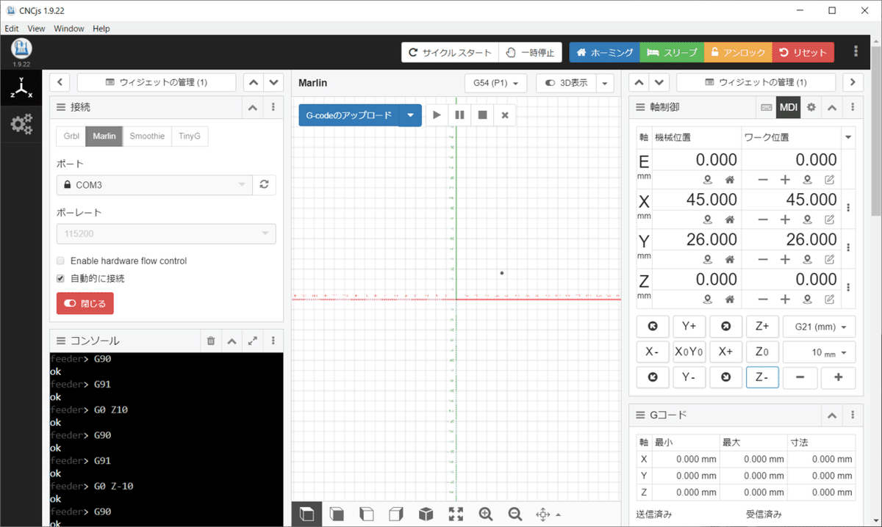Open the COM3 port dropdown
This screenshot has height=527, width=882.
point(154,185)
